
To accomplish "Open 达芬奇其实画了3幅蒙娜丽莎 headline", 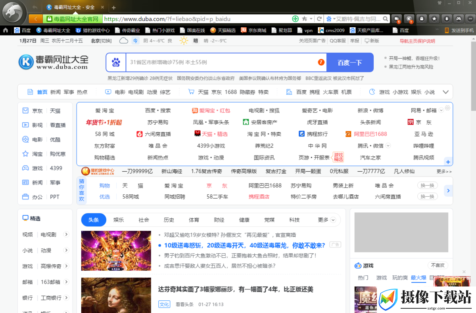I will pos(236,289).
